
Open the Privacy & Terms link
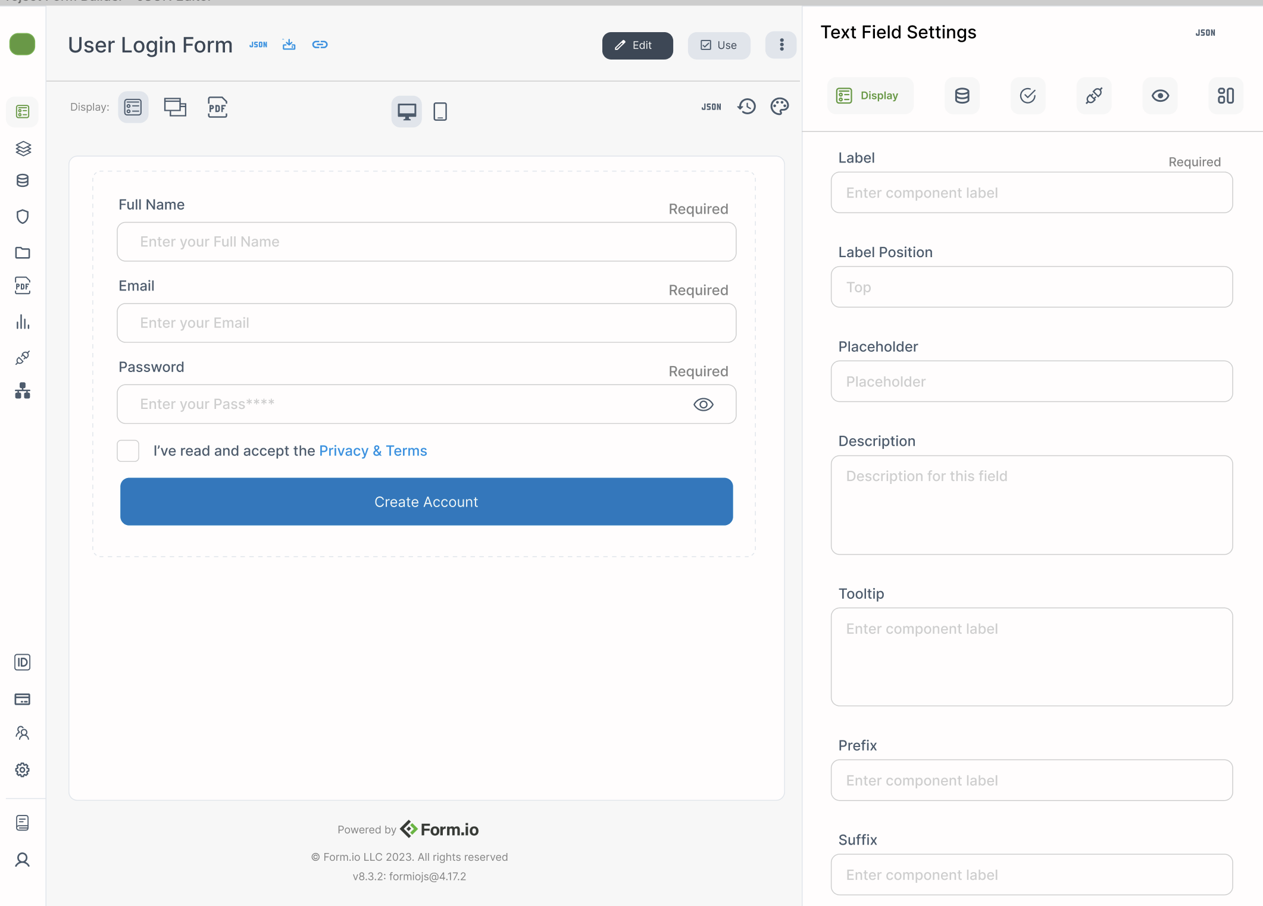[x=373, y=451]
